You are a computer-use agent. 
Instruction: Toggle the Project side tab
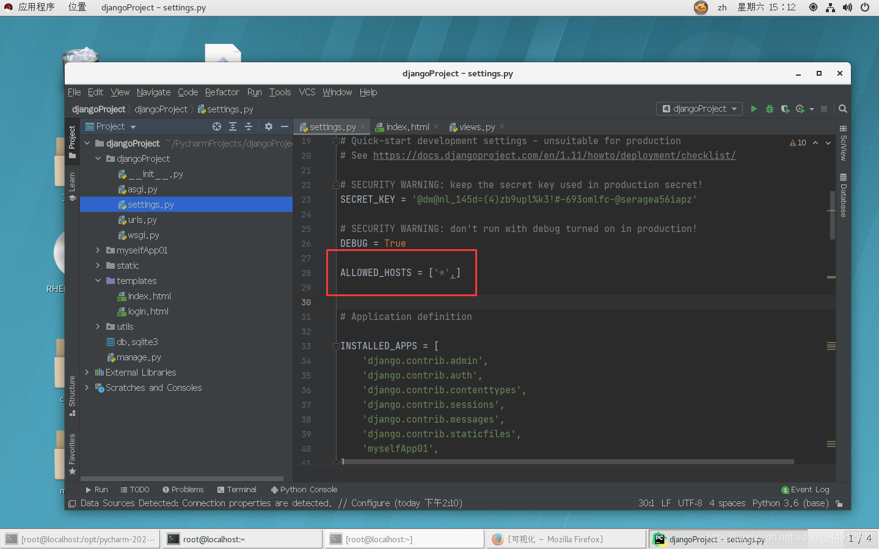[72, 142]
